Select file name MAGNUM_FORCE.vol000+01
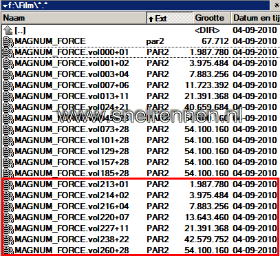280x256 pixels. (72, 52)
